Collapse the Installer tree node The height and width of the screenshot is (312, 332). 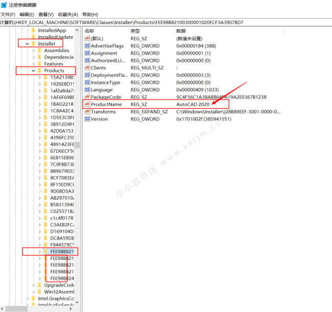27,44
